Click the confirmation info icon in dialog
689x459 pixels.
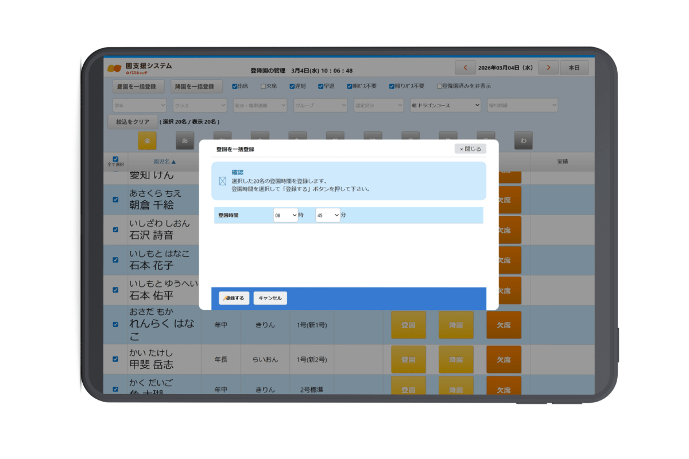(223, 181)
